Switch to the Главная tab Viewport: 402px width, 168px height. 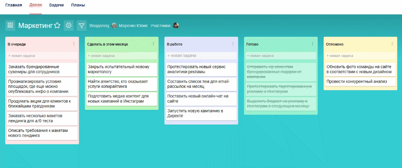tap(14, 6)
